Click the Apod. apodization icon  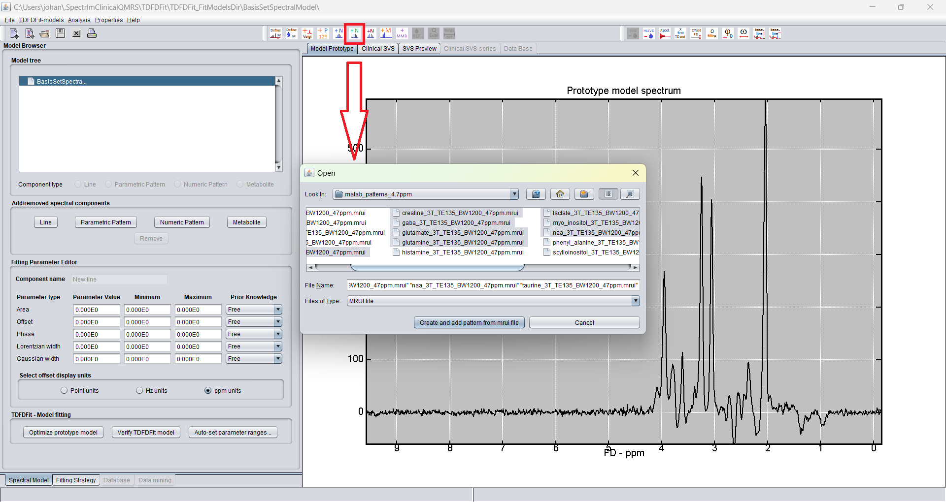click(x=665, y=33)
